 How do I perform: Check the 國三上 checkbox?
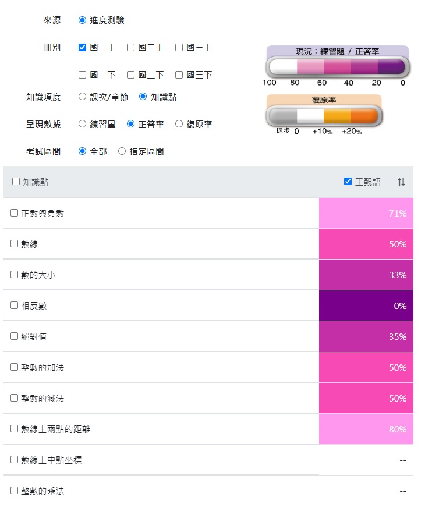click(x=179, y=48)
